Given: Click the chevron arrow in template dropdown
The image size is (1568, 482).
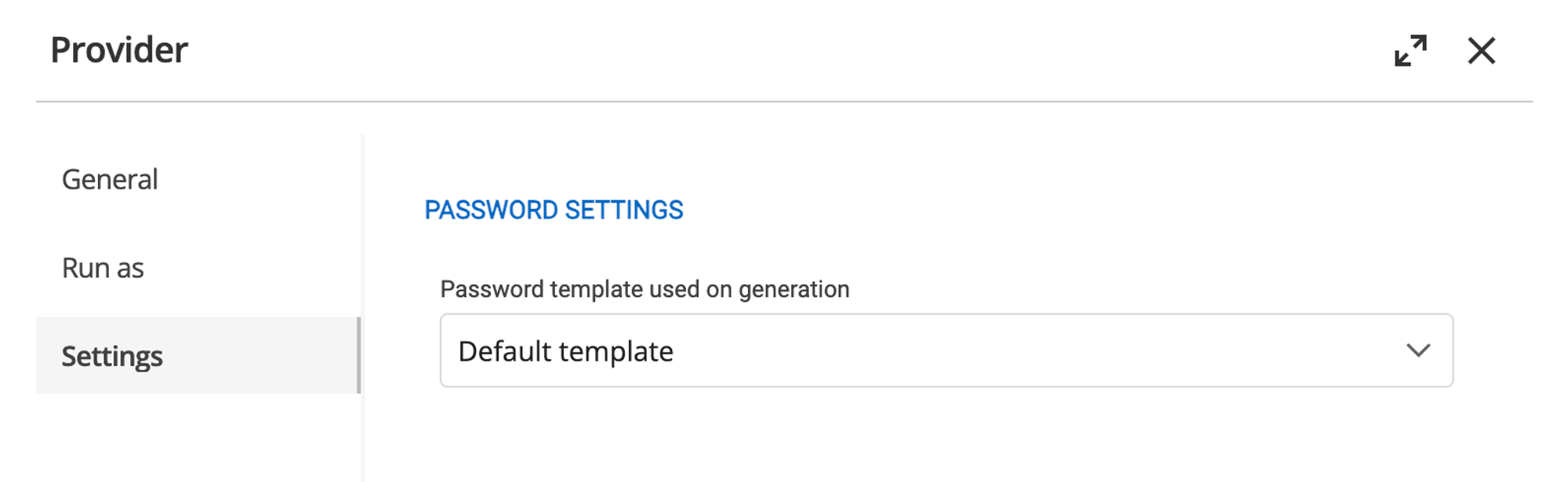Looking at the screenshot, I should pos(1417,351).
